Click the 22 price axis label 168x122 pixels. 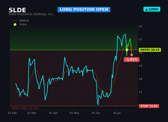(140, 26)
